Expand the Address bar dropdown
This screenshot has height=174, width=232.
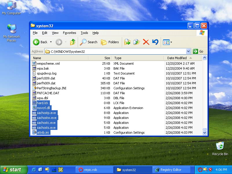pos(188,52)
